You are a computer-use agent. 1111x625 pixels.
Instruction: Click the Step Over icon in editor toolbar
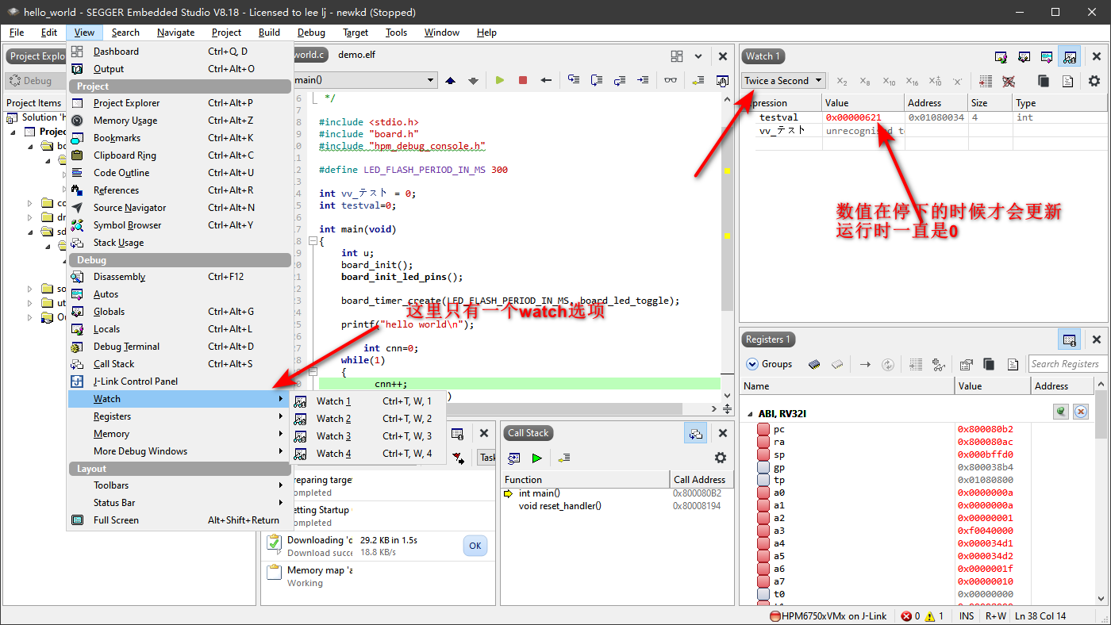pyautogui.click(x=597, y=80)
